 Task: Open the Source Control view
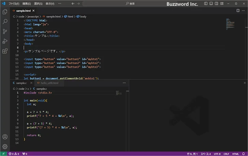coord(5,31)
